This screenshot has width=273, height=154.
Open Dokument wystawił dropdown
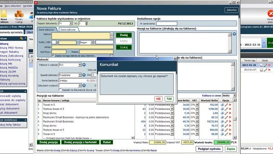[x=80, y=86]
